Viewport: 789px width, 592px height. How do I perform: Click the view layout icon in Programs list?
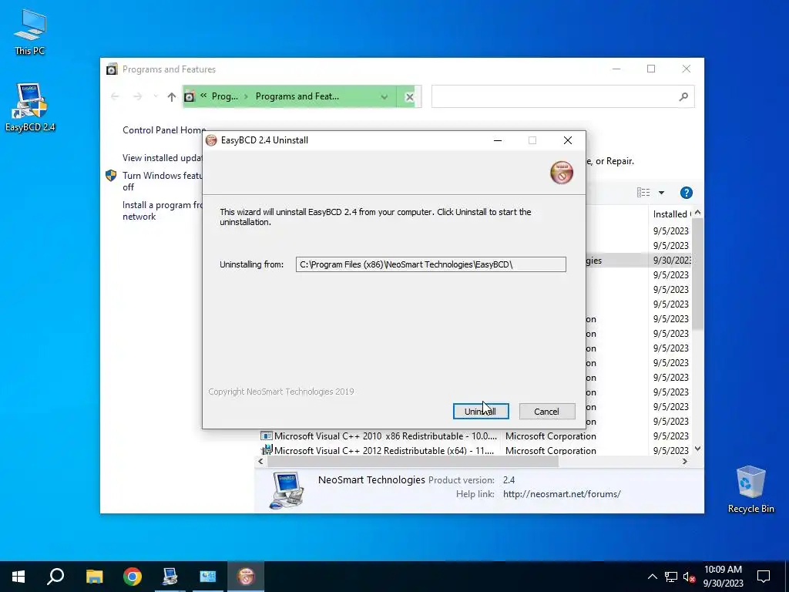[643, 192]
